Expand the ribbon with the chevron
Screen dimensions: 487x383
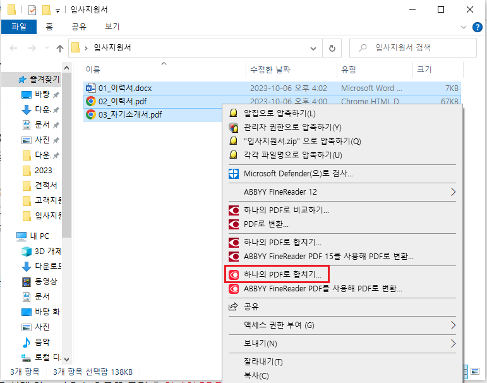tap(464, 27)
